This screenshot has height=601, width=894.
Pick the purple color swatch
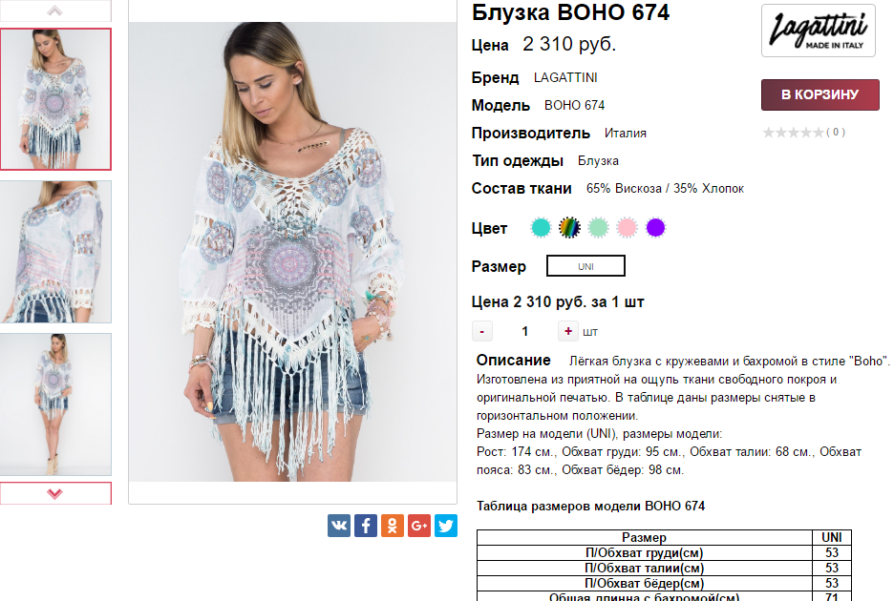(655, 228)
